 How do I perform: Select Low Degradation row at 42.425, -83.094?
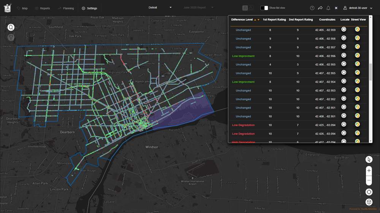299,125
